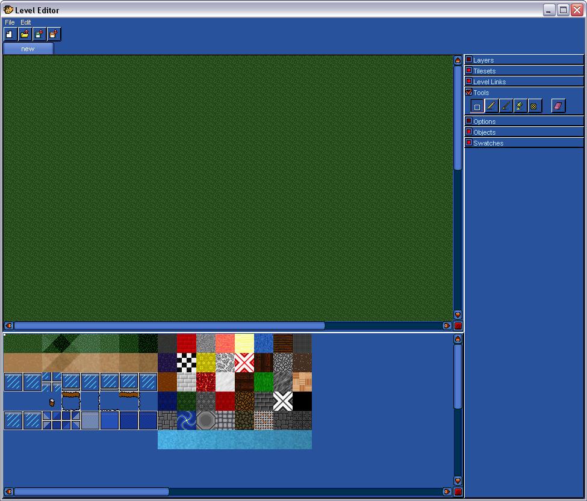Tick the Swatches panel checkbox
The height and width of the screenshot is (501, 587).
point(469,143)
